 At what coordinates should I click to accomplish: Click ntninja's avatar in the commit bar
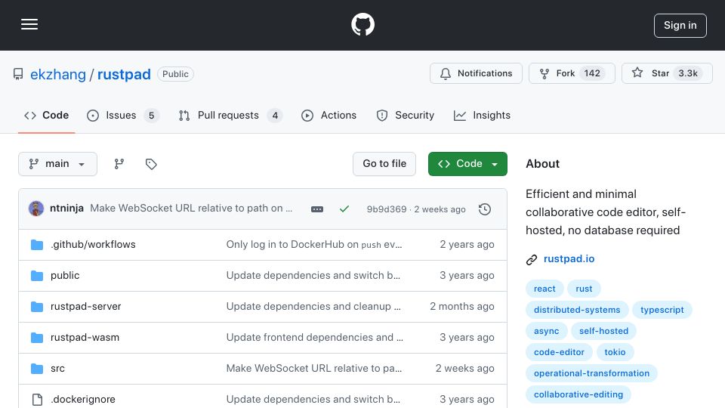tap(36, 209)
